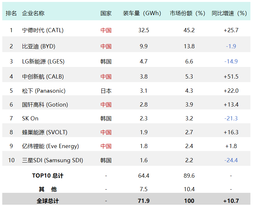Select the 比亚迪 (BYD) row name
Viewport: 253px width, 206px height.
(x=38, y=46)
